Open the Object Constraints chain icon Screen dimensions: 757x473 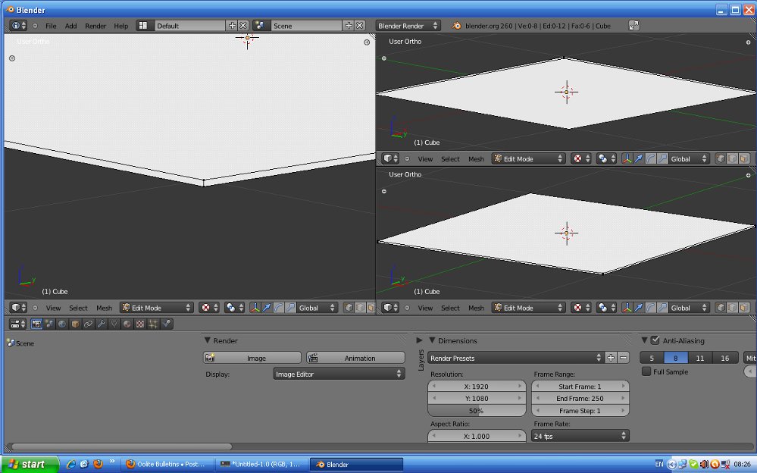(88, 324)
